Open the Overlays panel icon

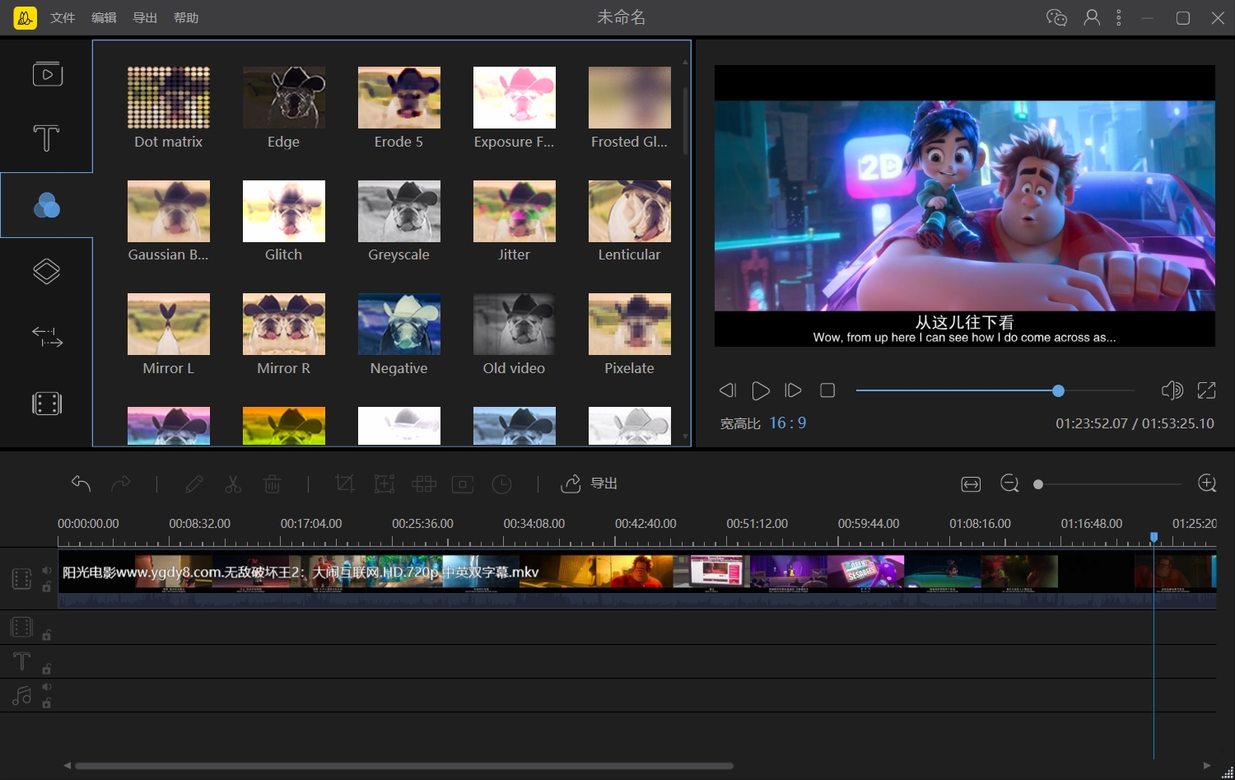pos(46,271)
